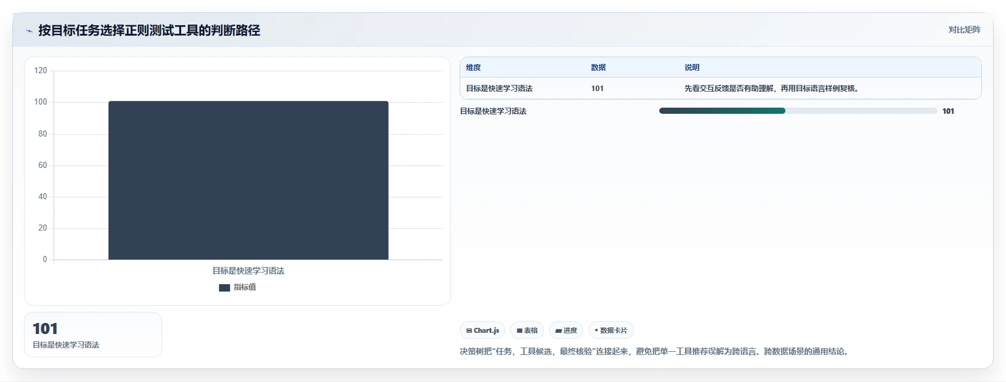Click the page title 按目标任务选择正则测试工具的判断路径
The image size is (1006, 382).
point(149,30)
